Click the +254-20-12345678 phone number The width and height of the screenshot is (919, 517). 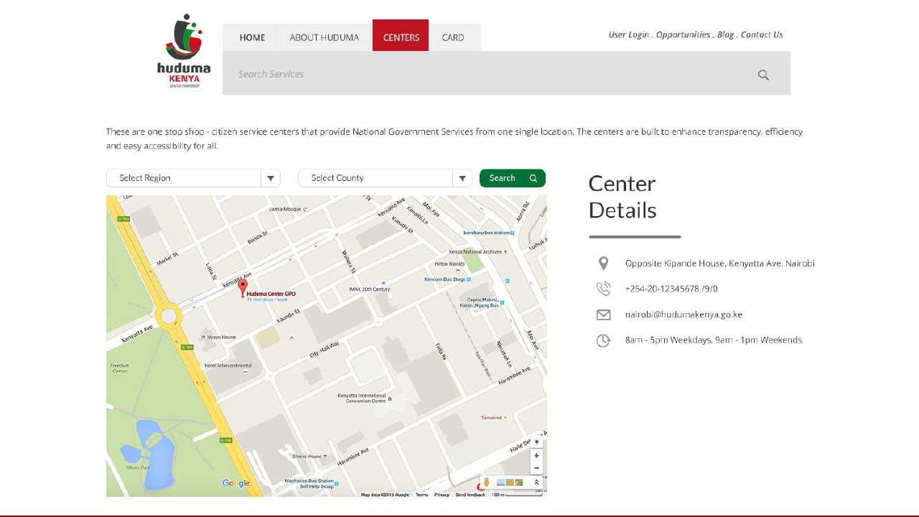671,289
